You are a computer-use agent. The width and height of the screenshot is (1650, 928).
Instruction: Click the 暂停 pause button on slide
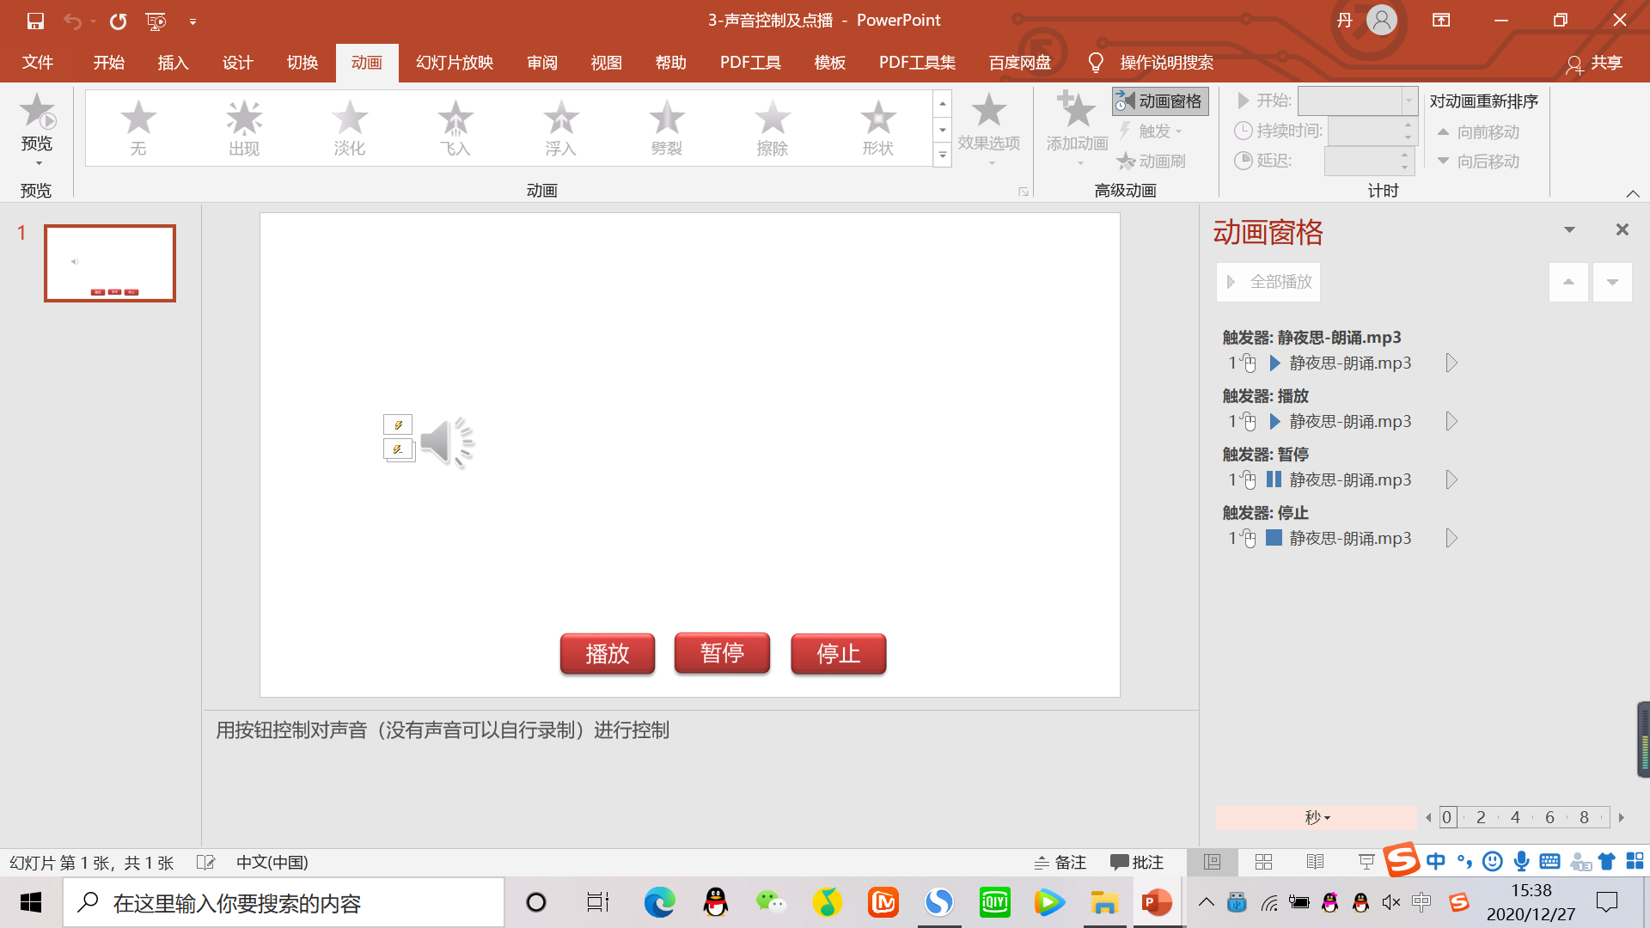(x=722, y=653)
